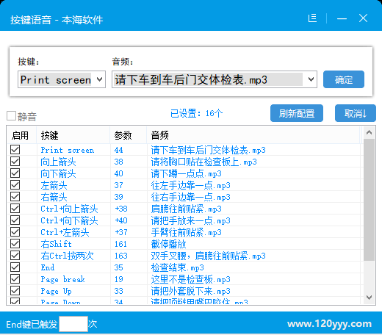
Task: Uncheck the Page Up row checkbox
Action: tap(15, 290)
